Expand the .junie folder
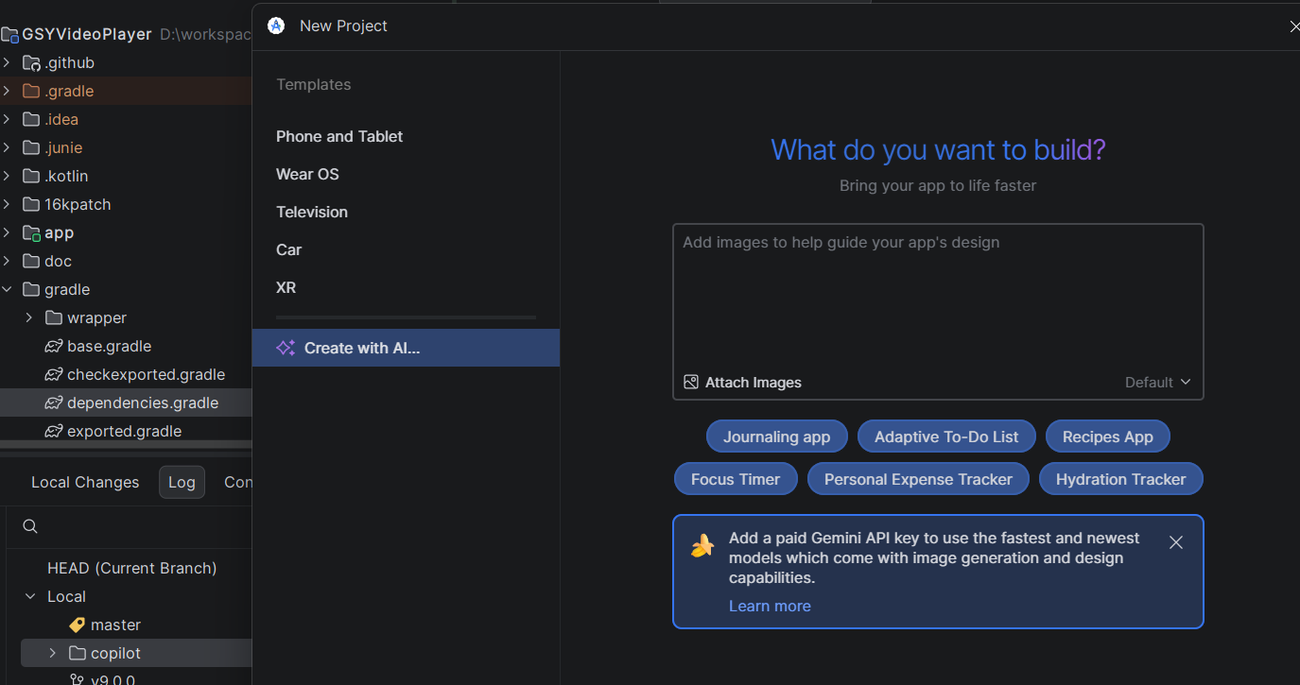The height and width of the screenshot is (685, 1300). tap(7, 147)
